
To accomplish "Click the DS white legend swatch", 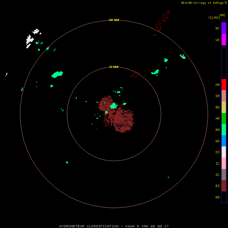I will click(224, 152).
